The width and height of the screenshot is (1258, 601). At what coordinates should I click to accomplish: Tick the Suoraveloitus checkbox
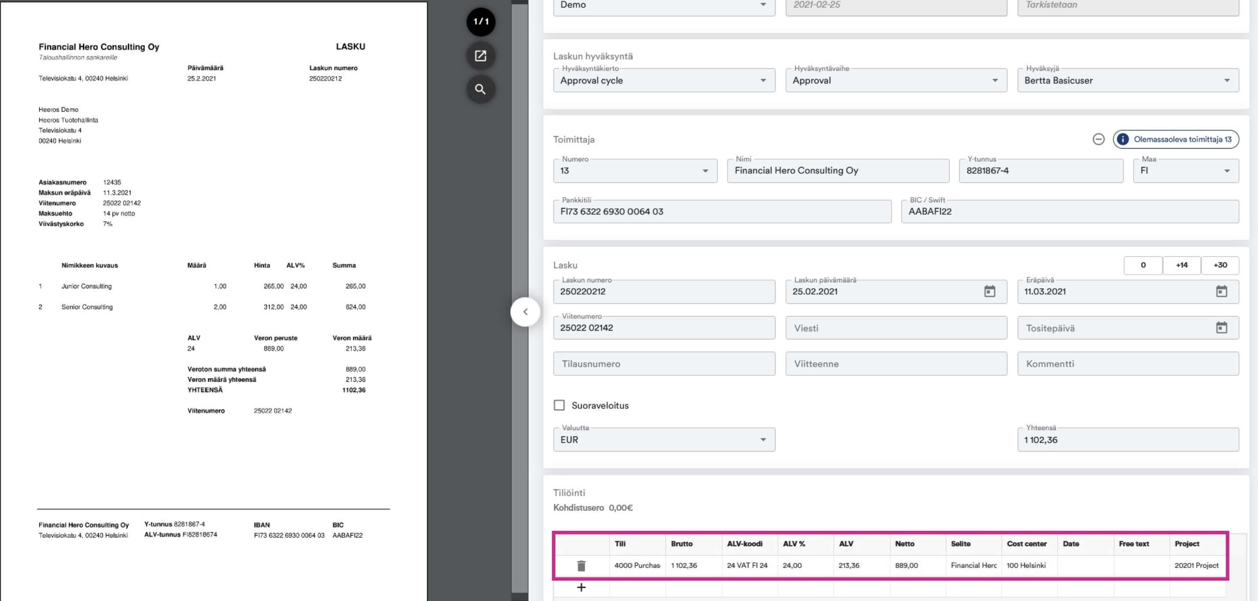click(x=559, y=405)
